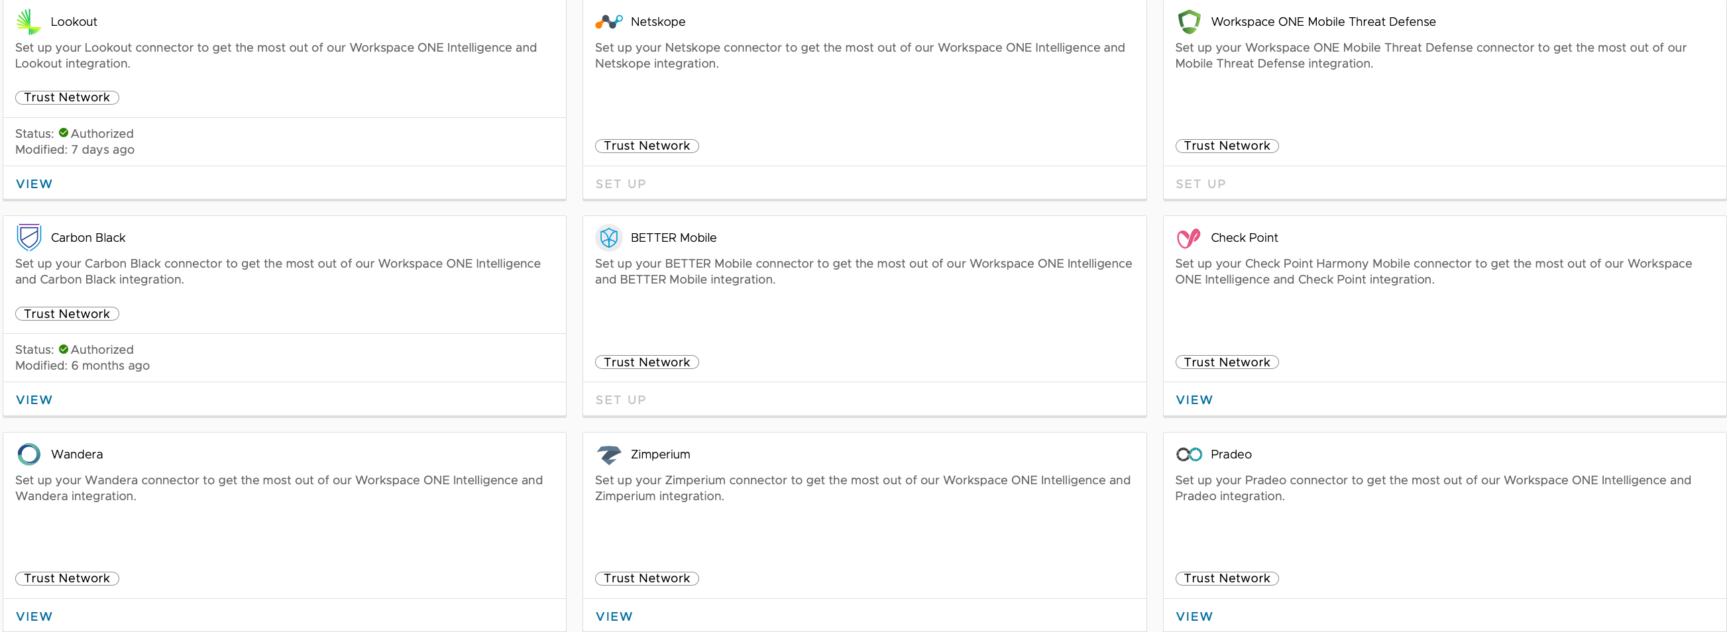The height and width of the screenshot is (632, 1727).
Task: Click the Carbon Black shield icon
Action: point(29,237)
